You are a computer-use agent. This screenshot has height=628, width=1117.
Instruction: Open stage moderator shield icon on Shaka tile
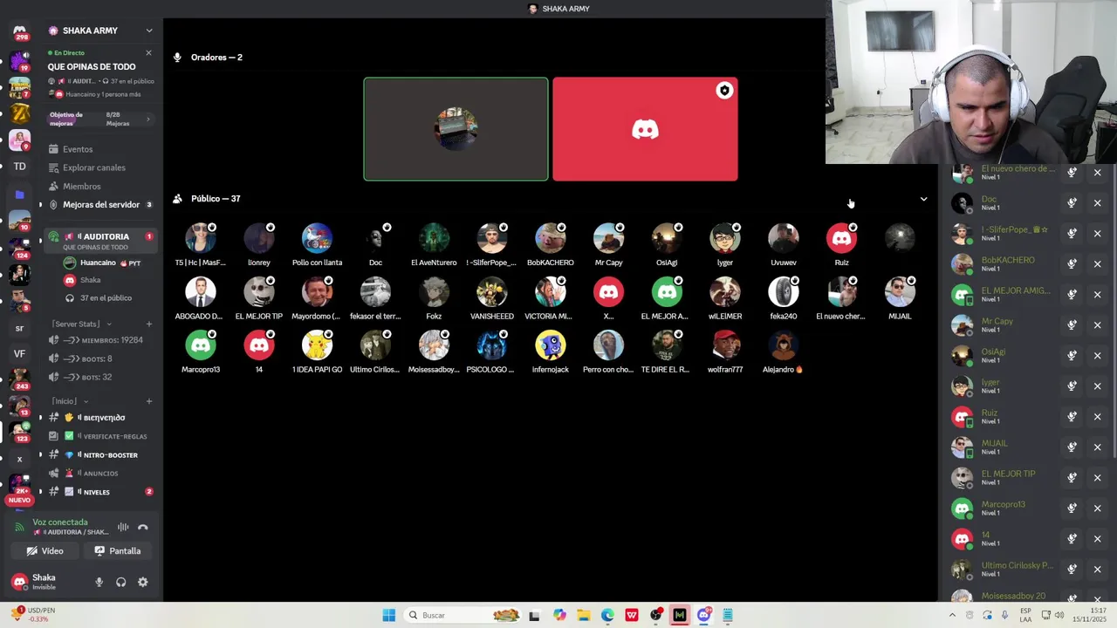click(x=724, y=91)
